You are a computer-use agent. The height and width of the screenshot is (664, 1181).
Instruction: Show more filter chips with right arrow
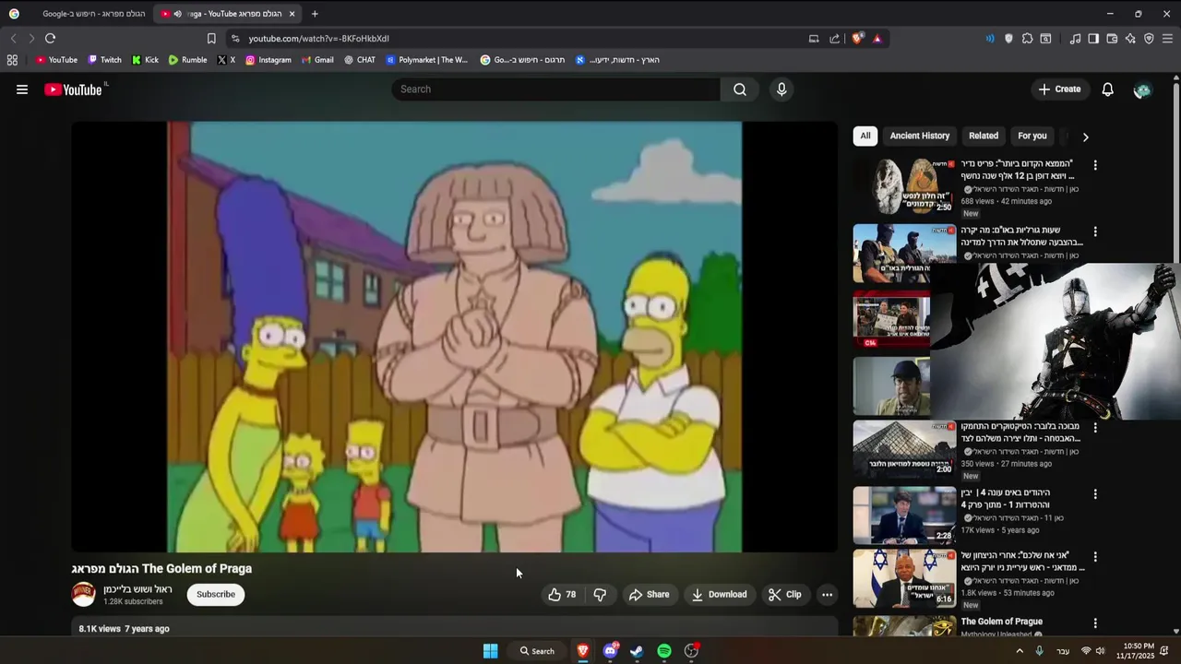coord(1085,136)
